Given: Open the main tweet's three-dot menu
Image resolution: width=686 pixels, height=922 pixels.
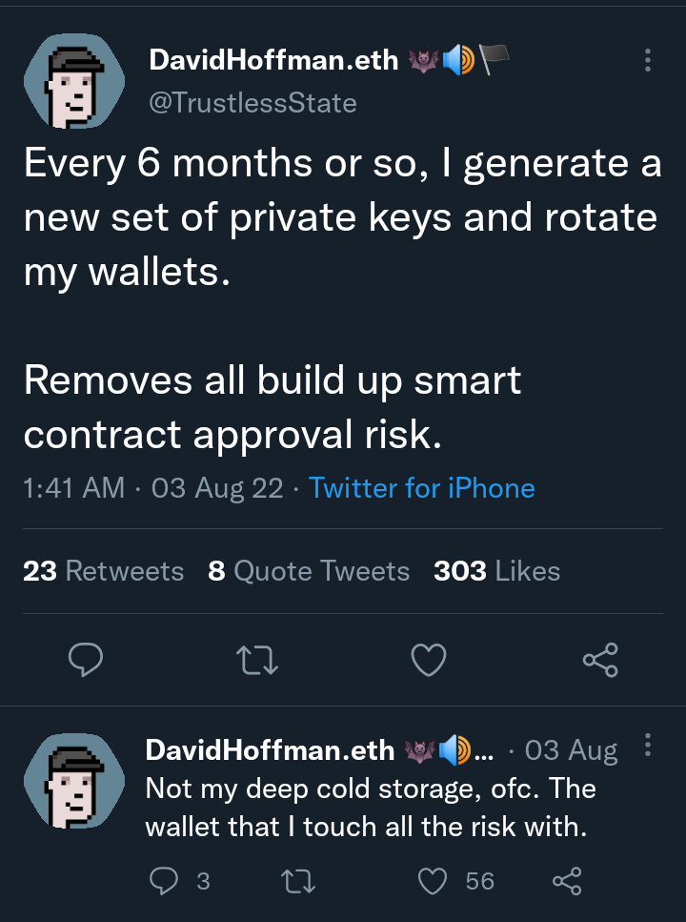Looking at the screenshot, I should coord(648,61).
